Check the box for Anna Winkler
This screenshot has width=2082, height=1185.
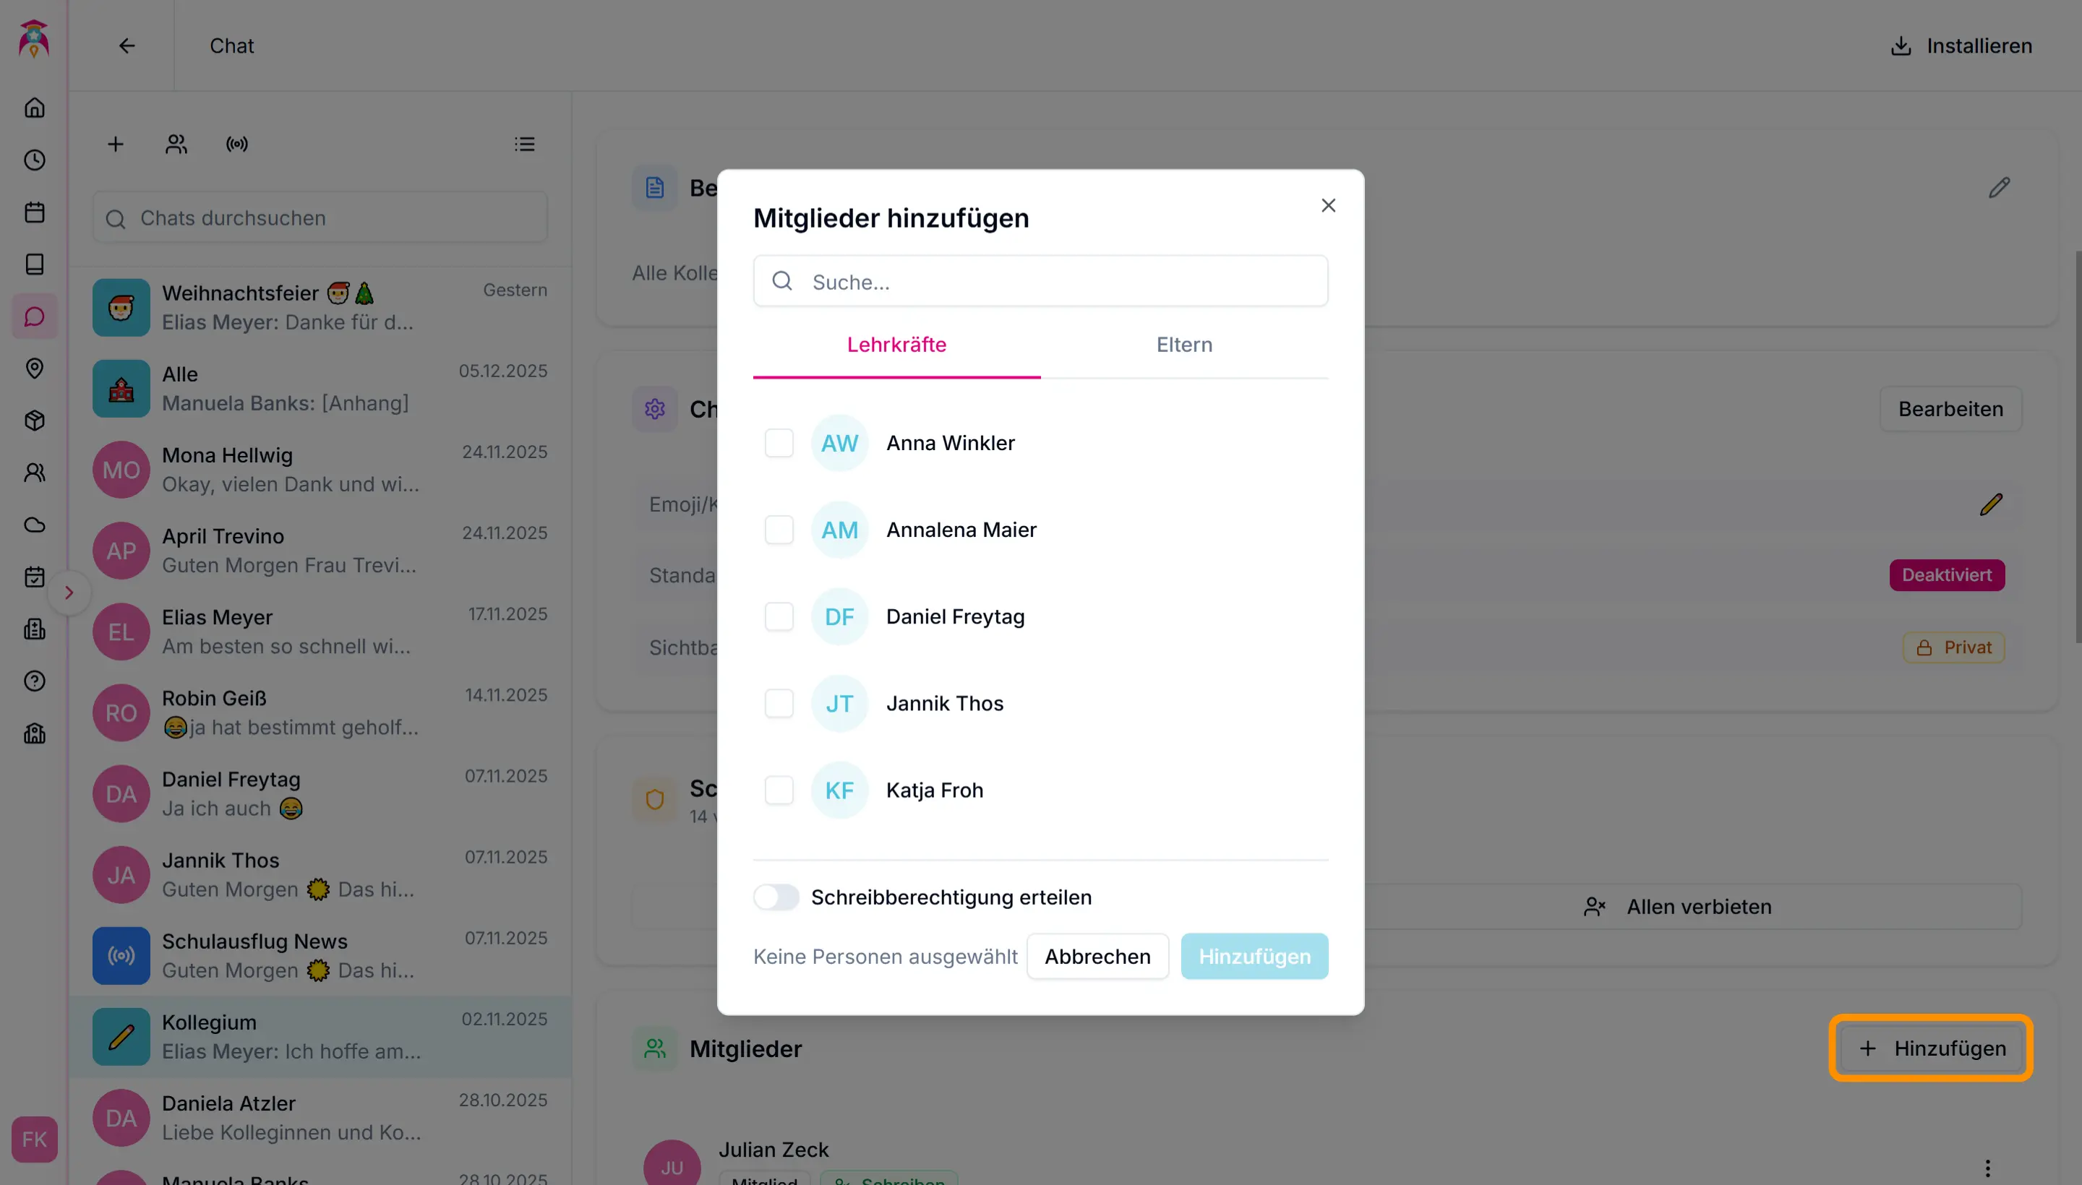[779, 443]
